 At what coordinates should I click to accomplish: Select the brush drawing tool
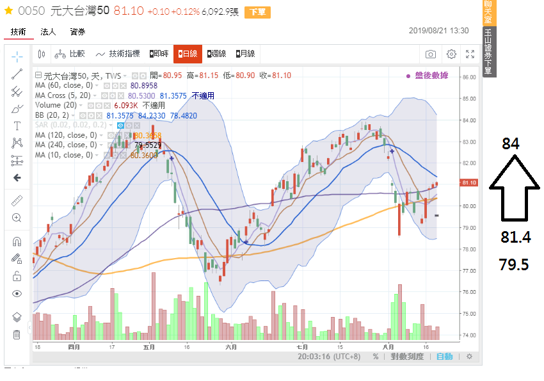tap(17, 109)
